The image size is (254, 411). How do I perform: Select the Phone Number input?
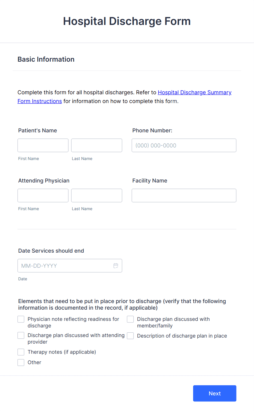tap(184, 145)
